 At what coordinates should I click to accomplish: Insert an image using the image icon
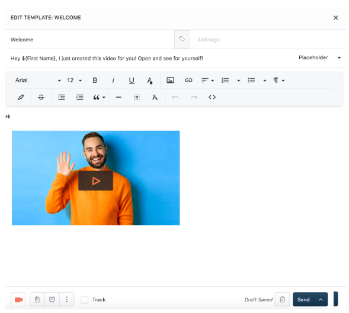(x=170, y=80)
